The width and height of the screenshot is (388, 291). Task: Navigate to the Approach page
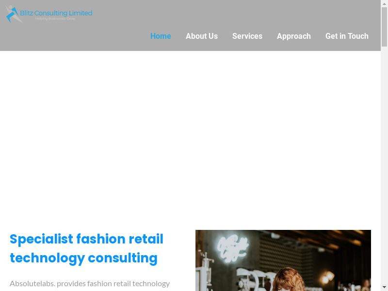point(294,36)
